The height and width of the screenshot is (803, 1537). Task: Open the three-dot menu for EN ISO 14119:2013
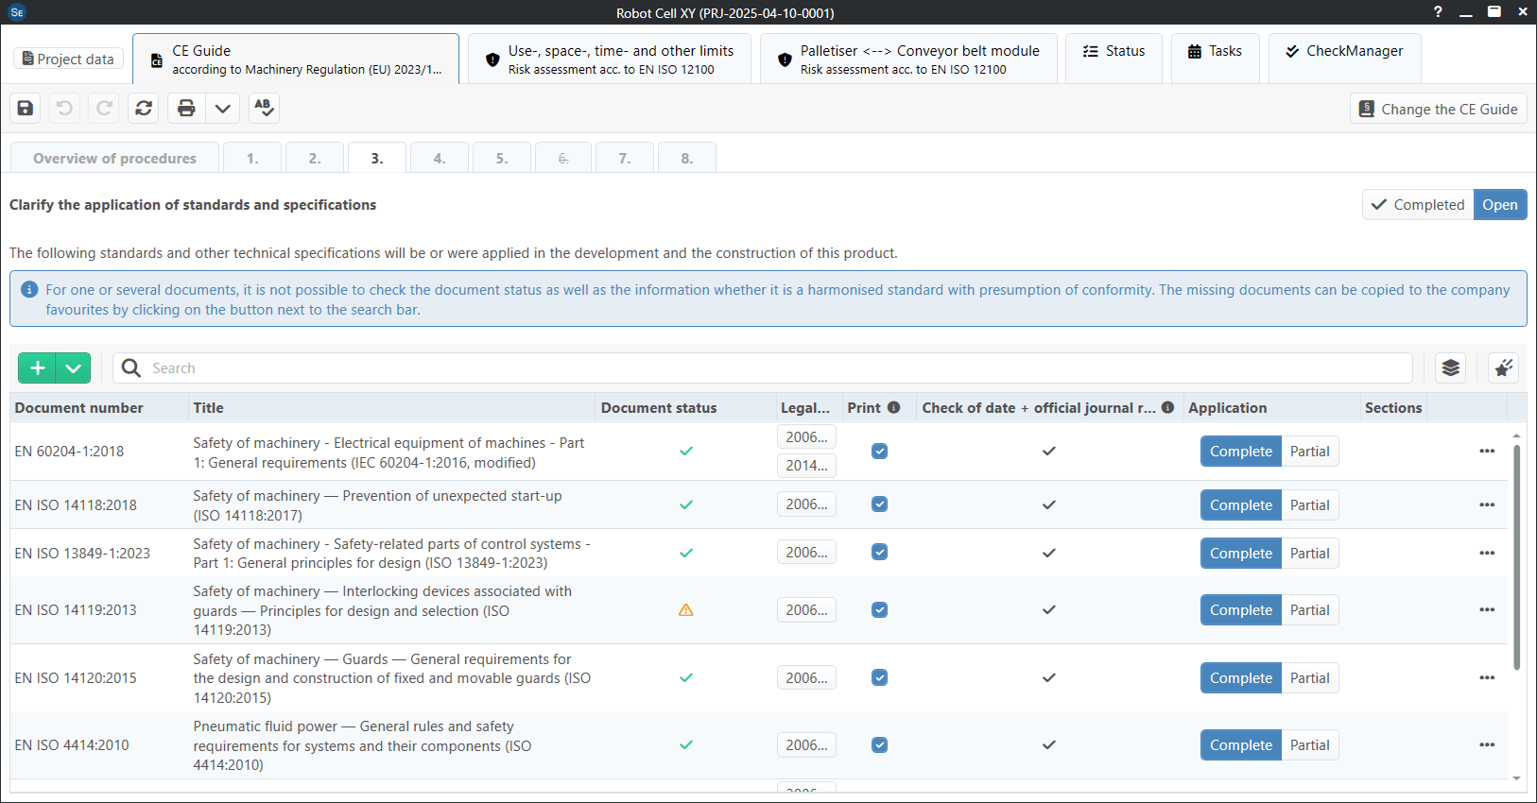(x=1487, y=610)
